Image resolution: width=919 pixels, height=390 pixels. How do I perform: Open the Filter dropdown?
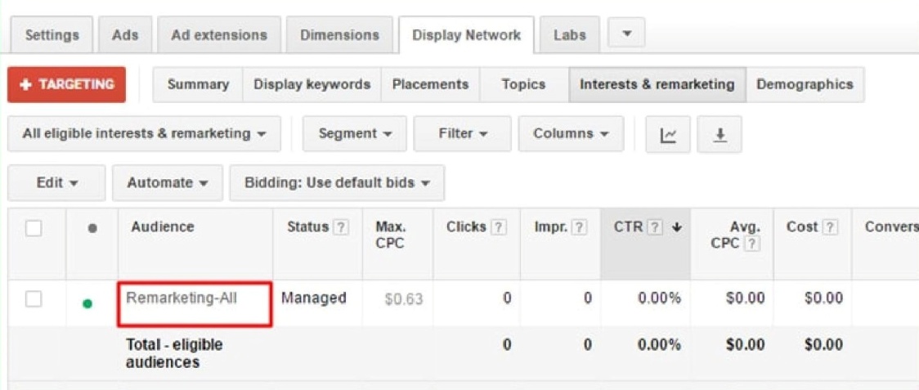click(462, 134)
